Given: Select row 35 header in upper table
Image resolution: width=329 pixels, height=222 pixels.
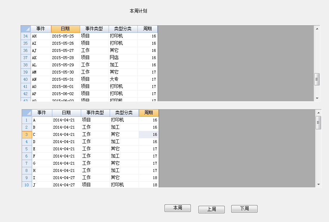Looking at the screenshot, I should (x=26, y=43).
